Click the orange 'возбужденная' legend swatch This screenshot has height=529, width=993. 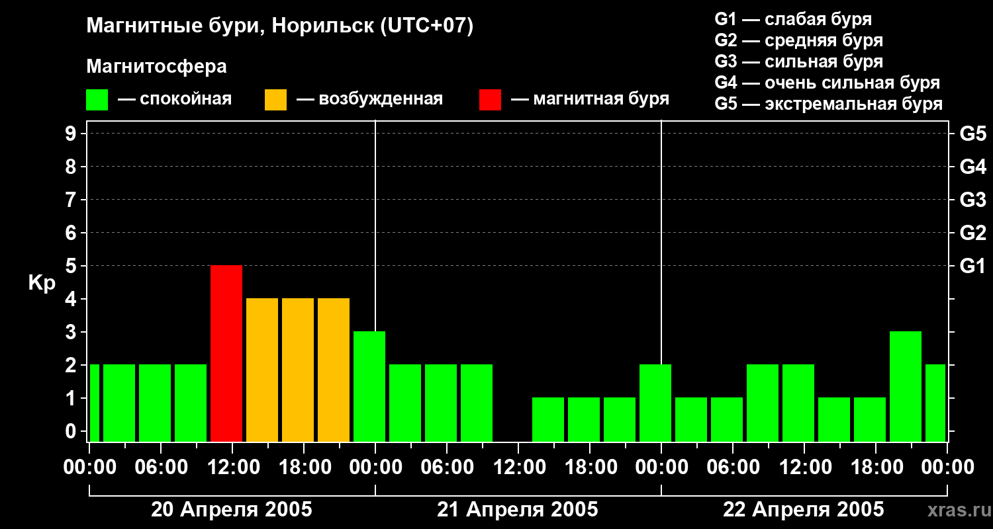pos(275,100)
